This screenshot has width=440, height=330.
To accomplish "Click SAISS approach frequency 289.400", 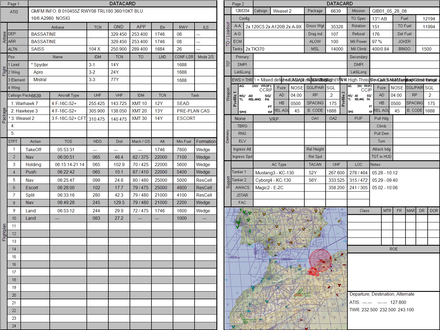I will point(140,49).
